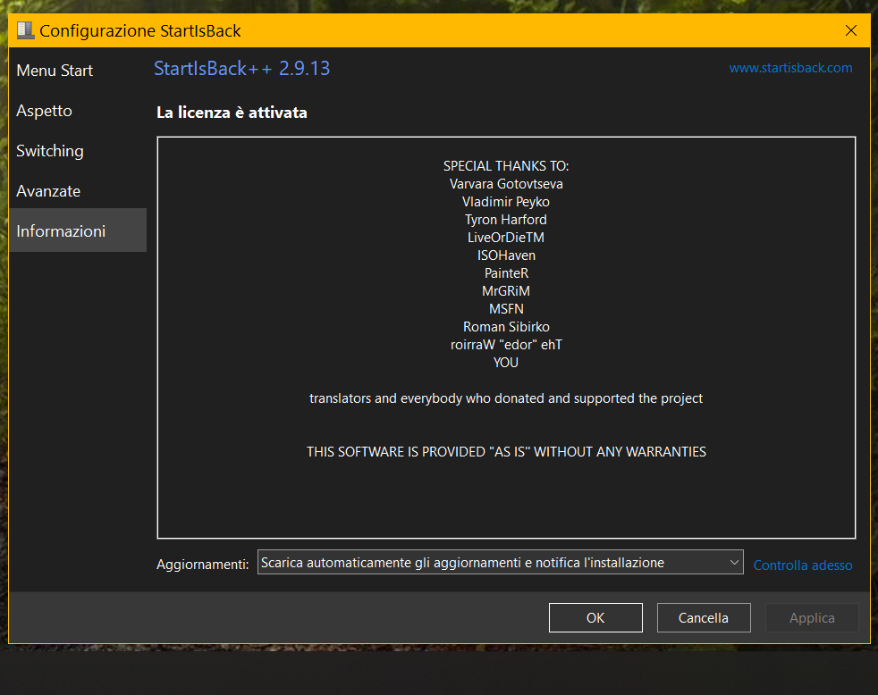The image size is (878, 695).
Task: Click the Aggiornamenti label
Action: pyautogui.click(x=202, y=564)
